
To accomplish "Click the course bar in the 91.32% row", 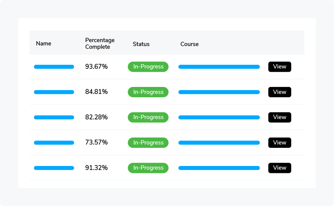I will (219, 168).
